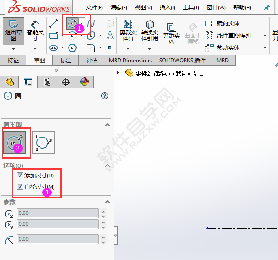Click the Move Entities (移动实体) icon
Screen dimensions: 278x260
click(x=209, y=48)
